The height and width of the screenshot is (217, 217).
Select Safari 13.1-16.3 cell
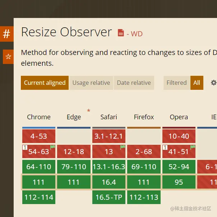click(109, 167)
